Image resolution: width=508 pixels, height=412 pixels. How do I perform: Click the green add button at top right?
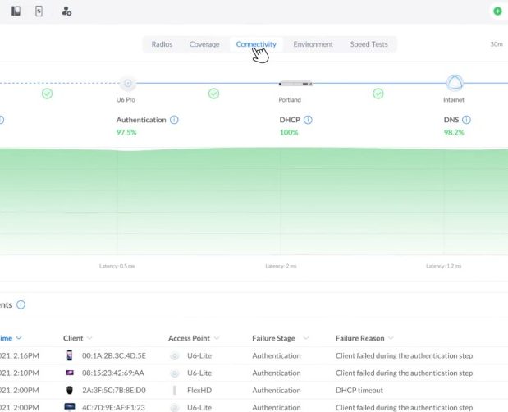[497, 11]
